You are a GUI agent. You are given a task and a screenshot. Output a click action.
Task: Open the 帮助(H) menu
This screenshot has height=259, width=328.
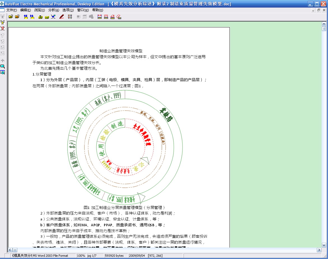click(x=97, y=10)
